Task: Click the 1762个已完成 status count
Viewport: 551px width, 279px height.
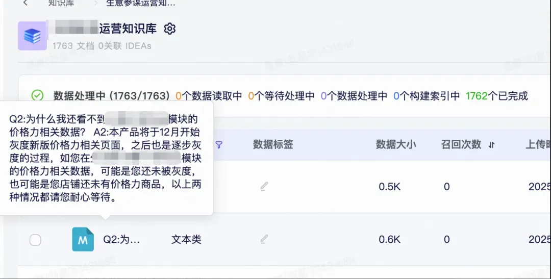Action: (497, 96)
